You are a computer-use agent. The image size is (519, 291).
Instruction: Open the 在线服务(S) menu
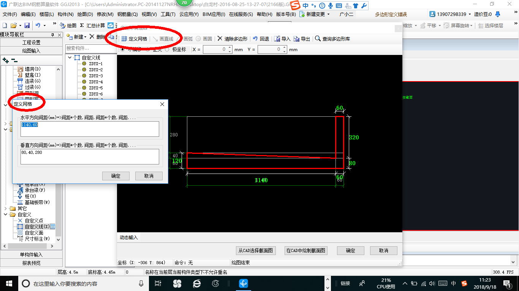click(241, 14)
